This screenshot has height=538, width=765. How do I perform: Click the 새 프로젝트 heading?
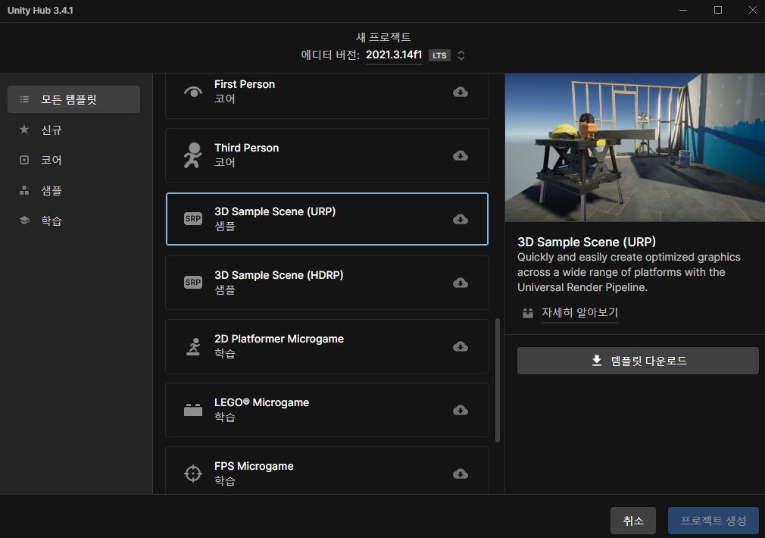(383, 37)
